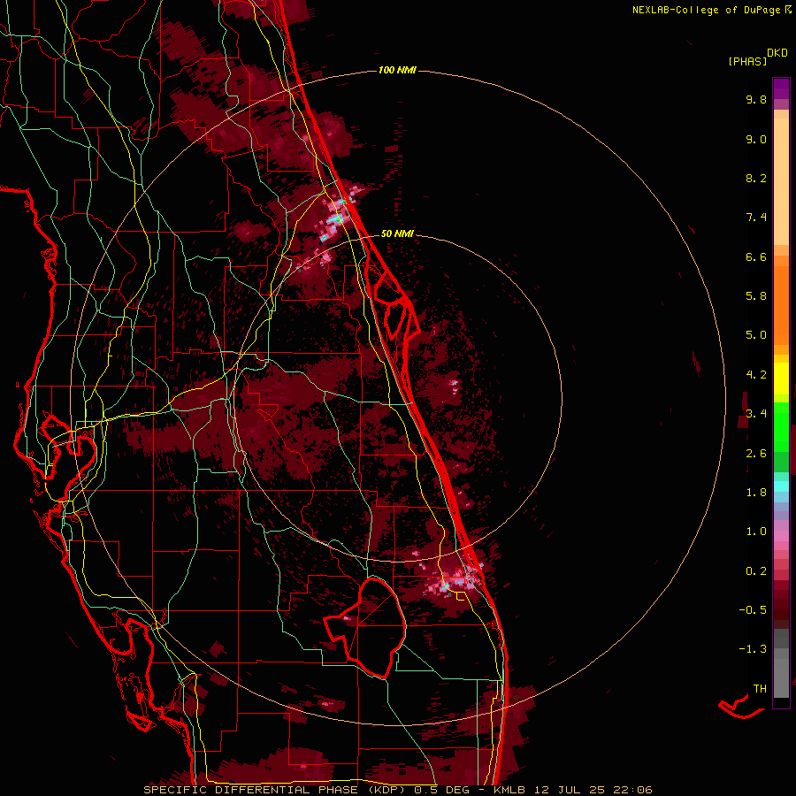Click the 22:06 timestamp in caption
Image resolution: width=796 pixels, height=796 pixels.
pyautogui.click(x=635, y=790)
